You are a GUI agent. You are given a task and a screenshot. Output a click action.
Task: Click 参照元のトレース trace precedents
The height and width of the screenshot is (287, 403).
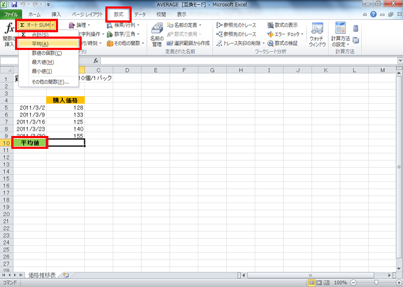236,25
